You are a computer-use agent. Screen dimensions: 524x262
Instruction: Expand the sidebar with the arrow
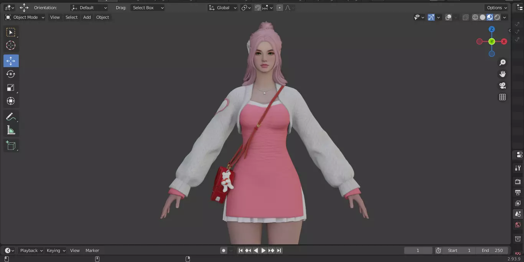[510, 31]
